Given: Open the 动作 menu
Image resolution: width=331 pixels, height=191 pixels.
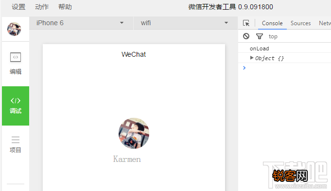Looking at the screenshot, I should pos(42,7).
